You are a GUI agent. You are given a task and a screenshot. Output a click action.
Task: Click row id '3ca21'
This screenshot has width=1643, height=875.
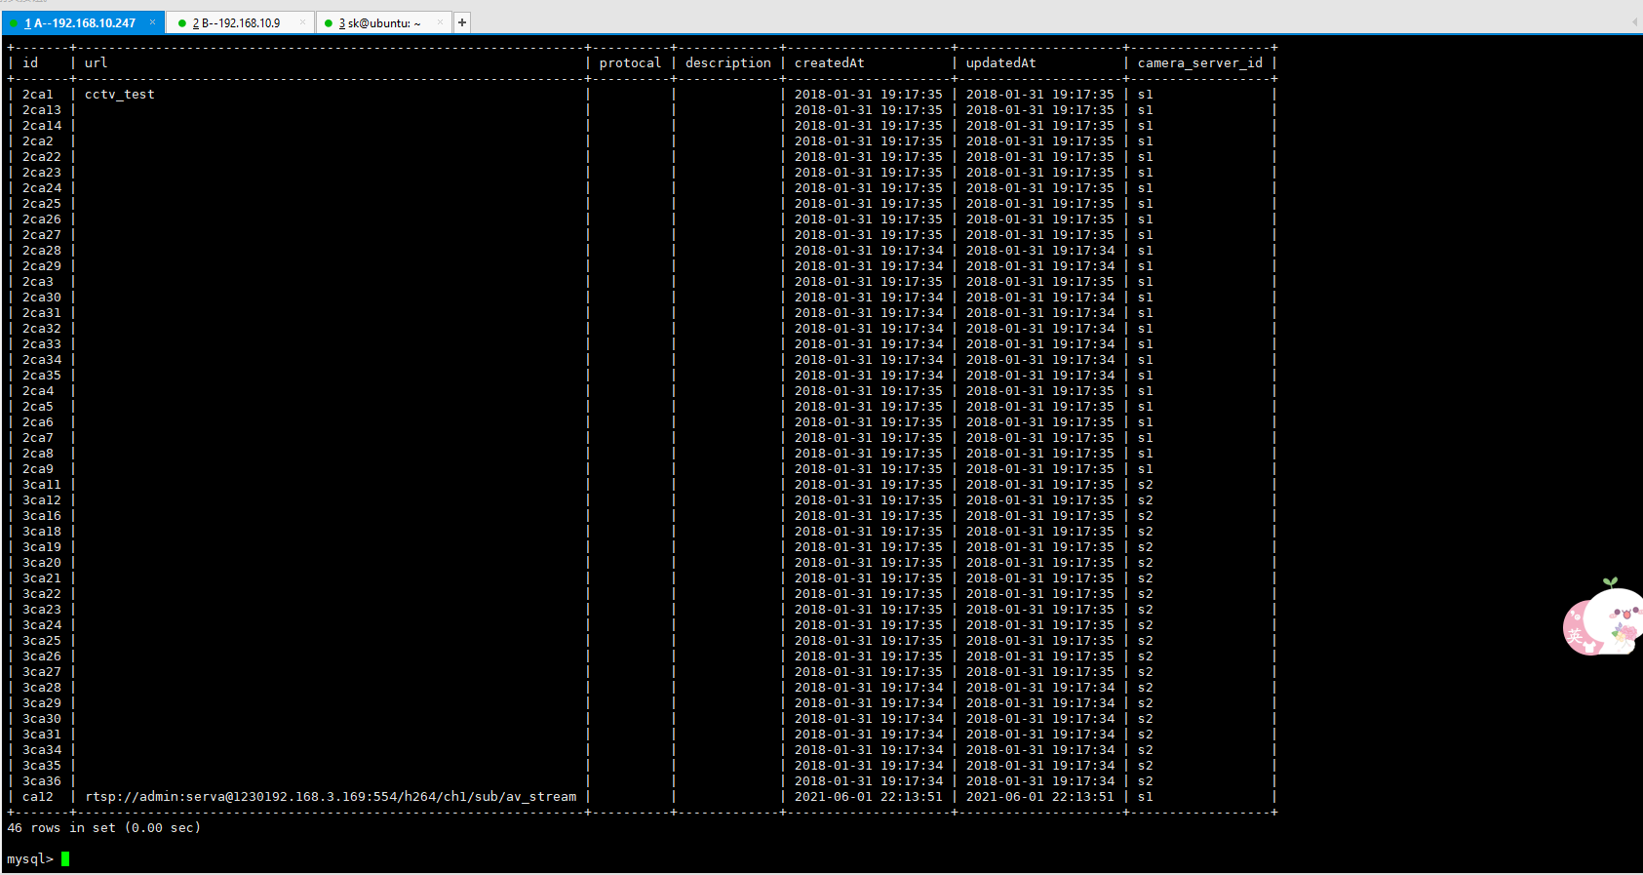tap(42, 578)
